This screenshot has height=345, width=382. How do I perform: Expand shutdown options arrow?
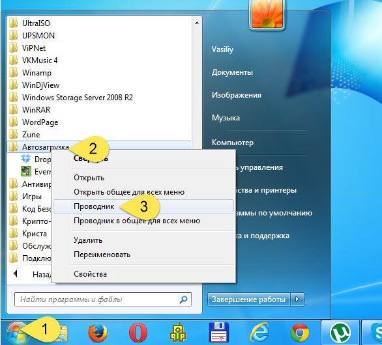click(x=297, y=299)
